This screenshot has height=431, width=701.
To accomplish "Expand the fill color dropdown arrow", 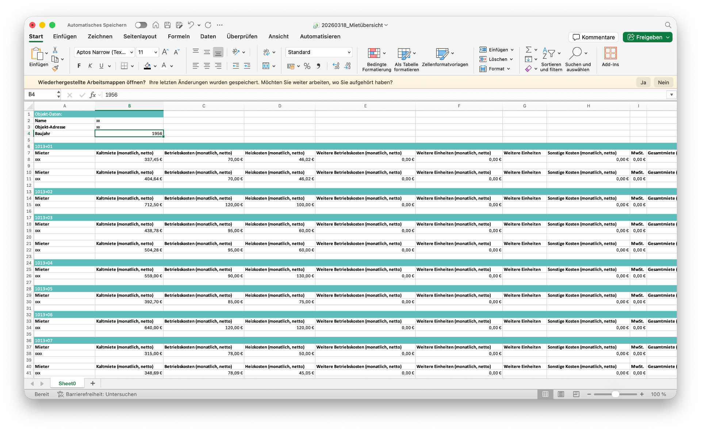I will [155, 66].
